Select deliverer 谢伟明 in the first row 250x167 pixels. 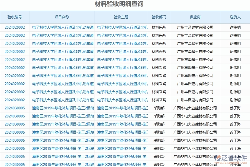pos(235,27)
